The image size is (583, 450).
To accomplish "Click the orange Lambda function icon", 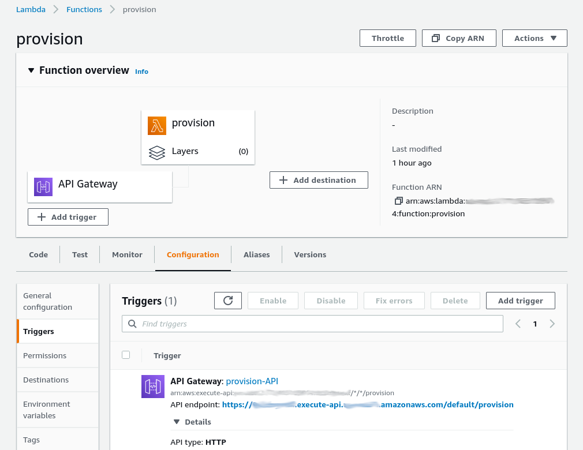I will click(x=157, y=126).
